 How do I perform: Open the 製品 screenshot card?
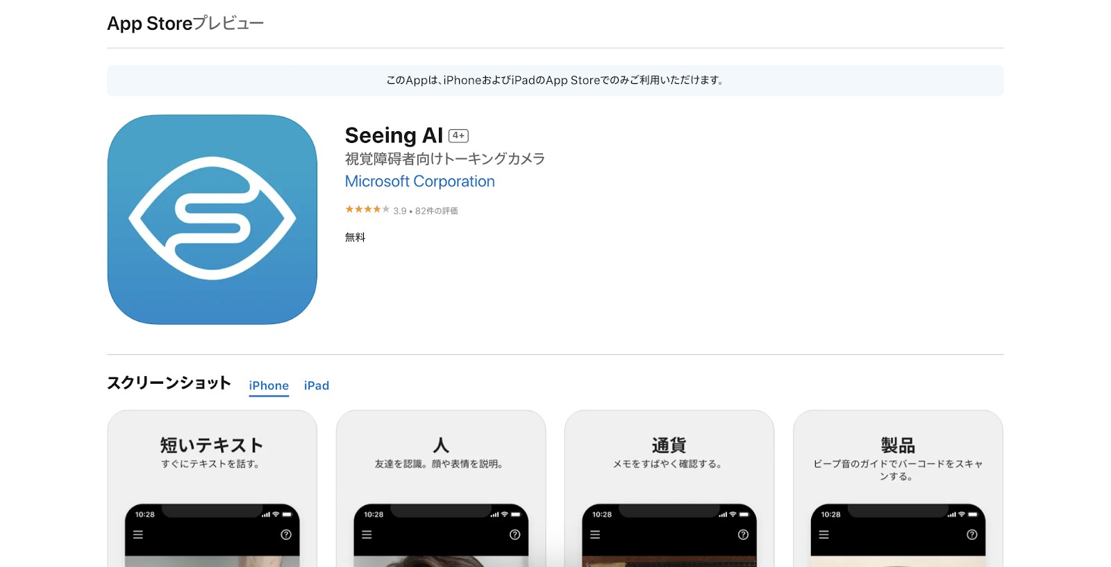click(x=898, y=489)
